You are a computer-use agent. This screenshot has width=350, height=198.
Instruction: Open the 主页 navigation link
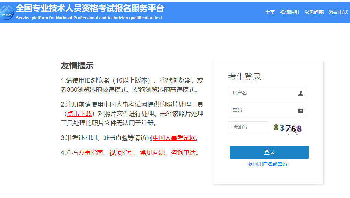point(270,12)
